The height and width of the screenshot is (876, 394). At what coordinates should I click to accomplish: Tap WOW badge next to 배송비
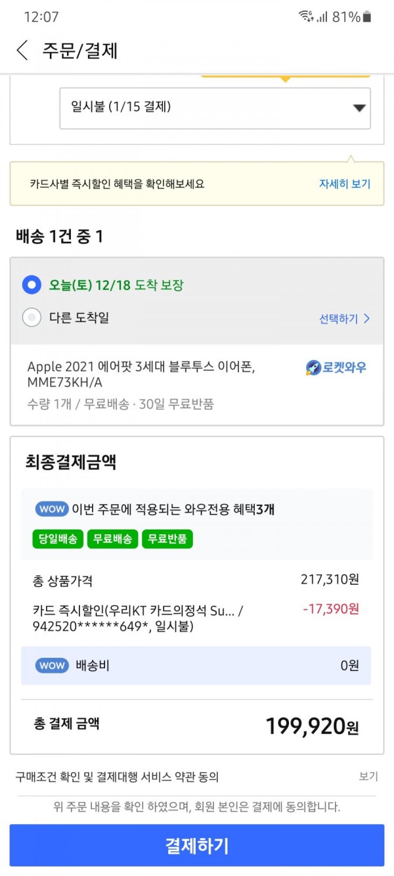(52, 665)
